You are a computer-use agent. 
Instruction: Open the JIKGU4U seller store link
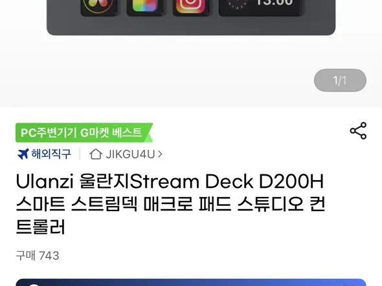pyautogui.click(x=126, y=154)
